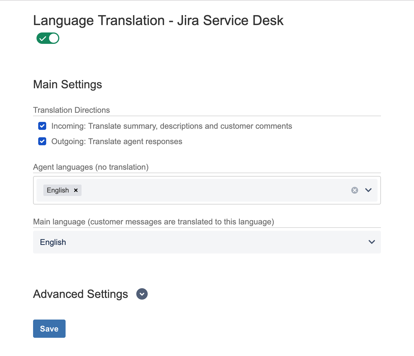The width and height of the screenshot is (414, 356).
Task: Remove the English agent language tag
Action: tap(76, 190)
